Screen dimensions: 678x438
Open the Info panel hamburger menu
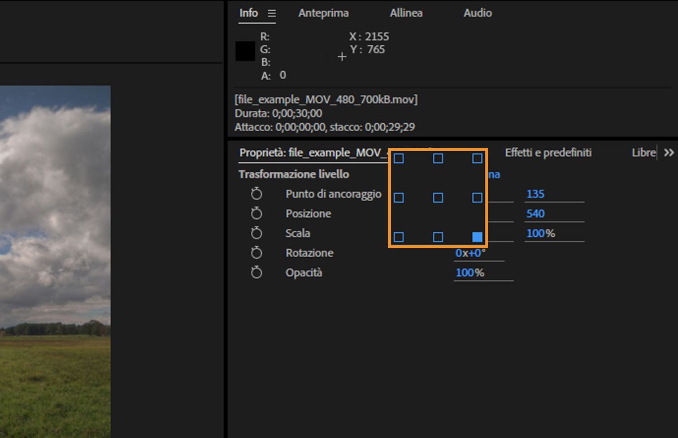tap(272, 13)
